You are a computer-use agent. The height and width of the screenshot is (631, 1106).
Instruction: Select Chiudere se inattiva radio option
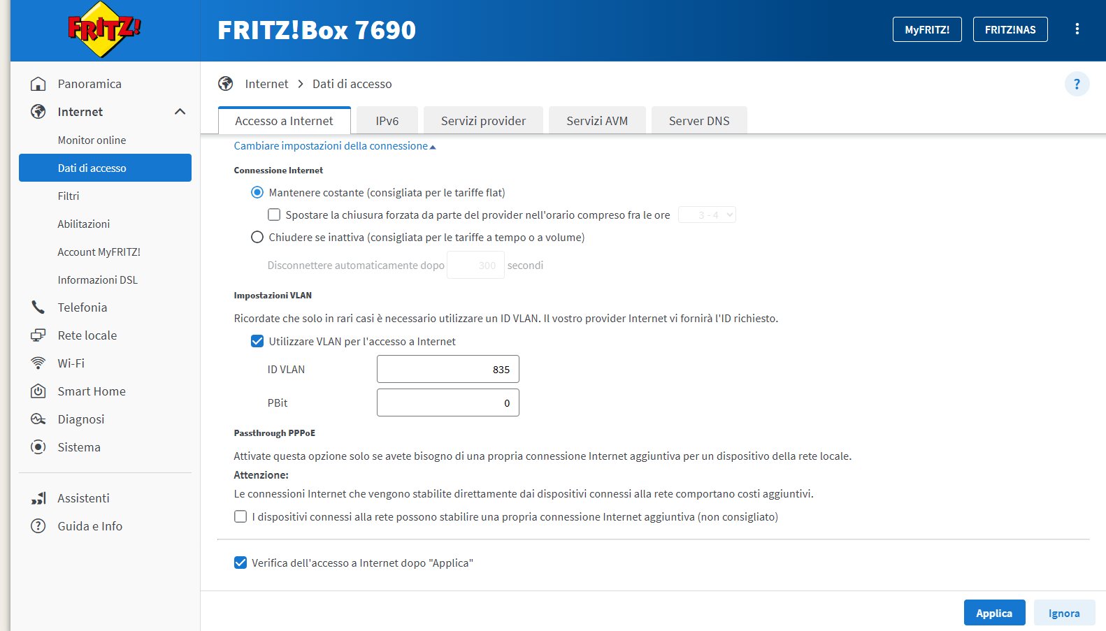pyautogui.click(x=257, y=237)
